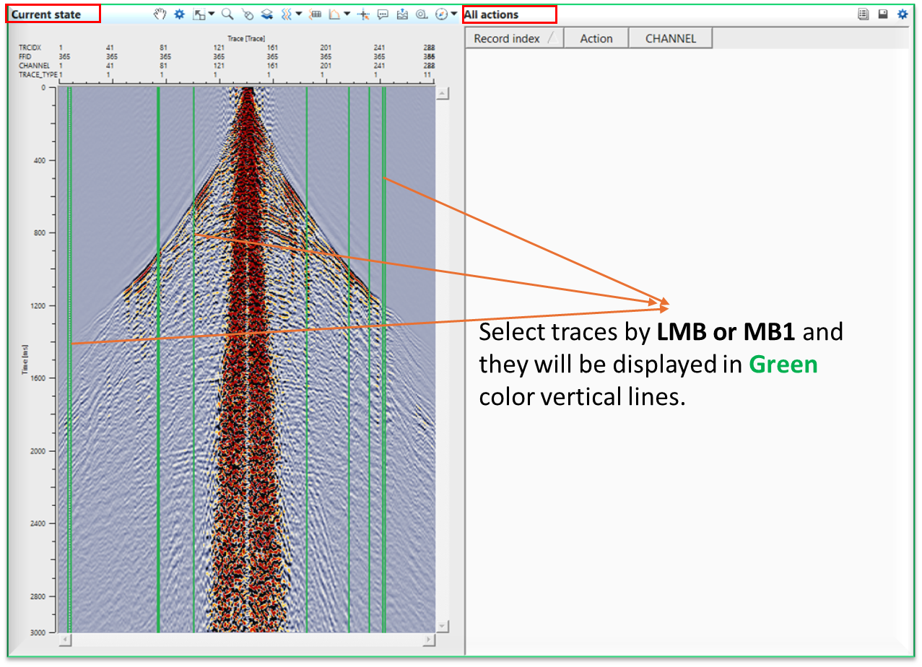Expand the resize tool dropdown arrow

click(x=210, y=14)
